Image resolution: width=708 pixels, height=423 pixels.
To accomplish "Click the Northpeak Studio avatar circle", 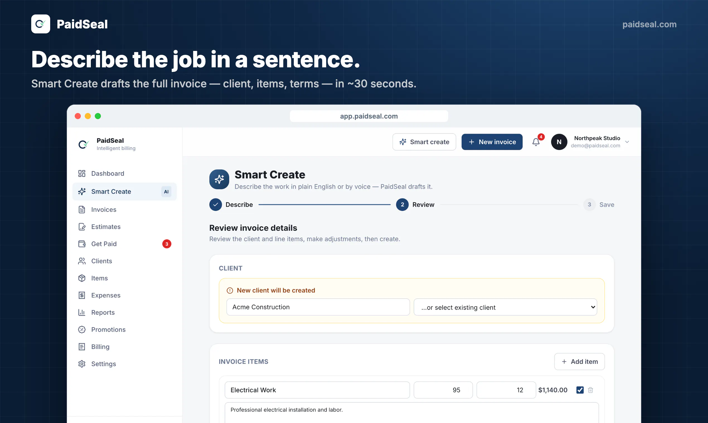I will pyautogui.click(x=559, y=142).
